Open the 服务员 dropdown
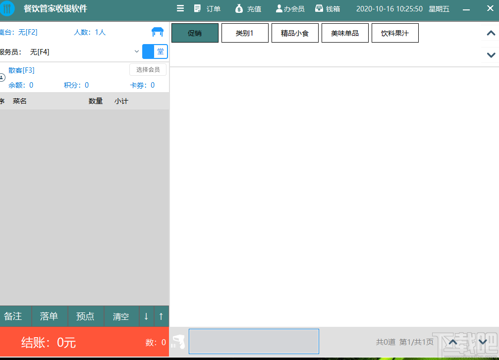The width and height of the screenshot is (499, 360). pos(136,51)
